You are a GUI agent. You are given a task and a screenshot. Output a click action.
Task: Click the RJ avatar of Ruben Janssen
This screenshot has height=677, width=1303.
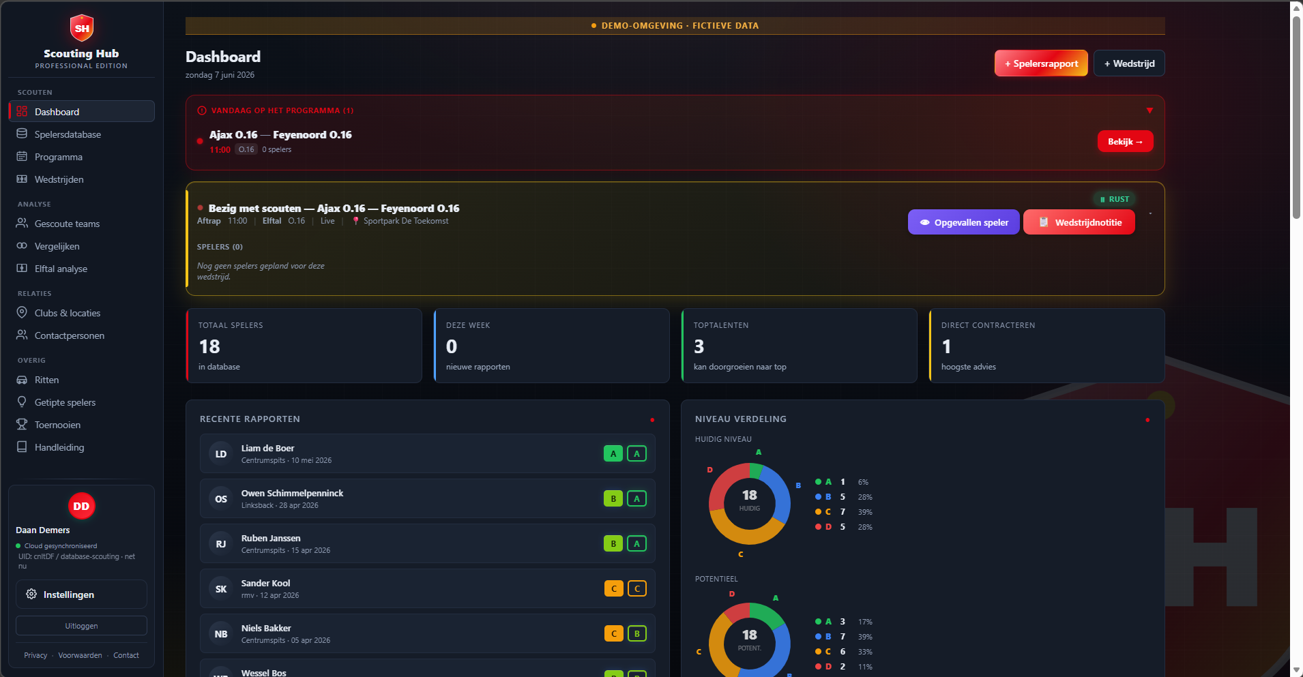pos(221,544)
